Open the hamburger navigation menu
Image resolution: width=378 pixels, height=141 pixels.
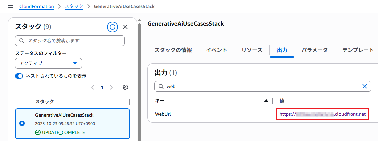10,6
